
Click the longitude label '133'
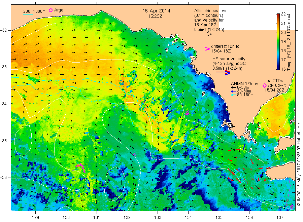(x=158, y=217)
